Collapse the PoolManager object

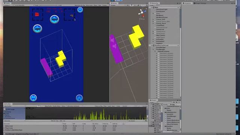click(x=153, y=49)
